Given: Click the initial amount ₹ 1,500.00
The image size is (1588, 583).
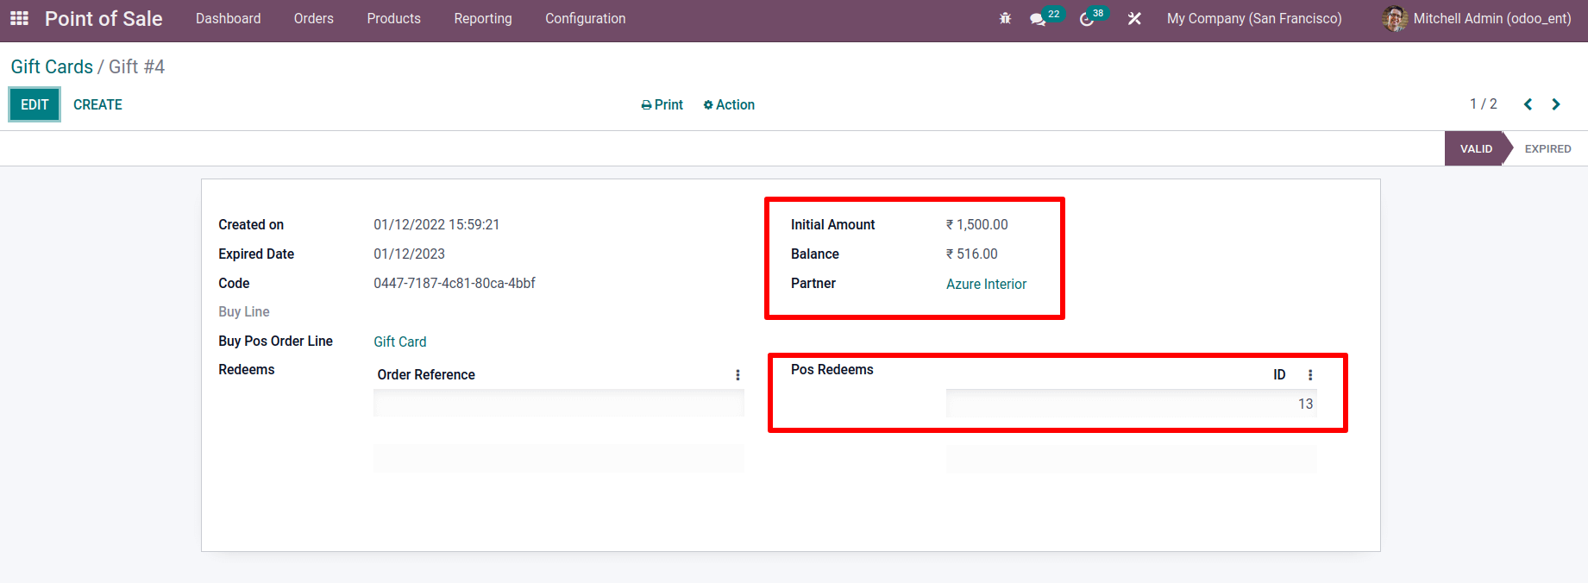Looking at the screenshot, I should (976, 224).
